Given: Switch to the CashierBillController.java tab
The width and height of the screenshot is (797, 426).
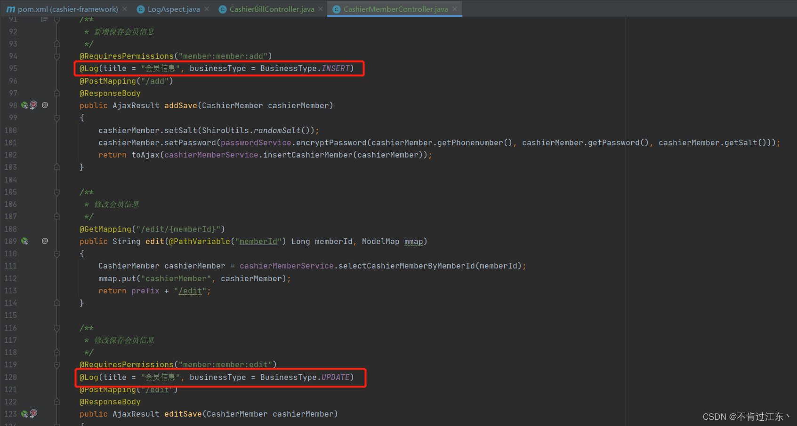Looking at the screenshot, I should 272,9.
